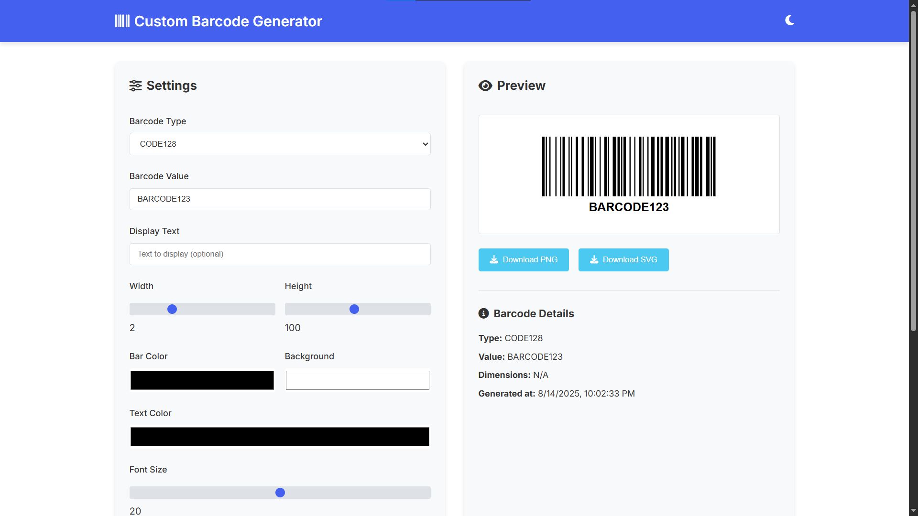918x516 pixels.
Task: Select the 'Type: CODE128' detail text
Action: pyautogui.click(x=511, y=338)
